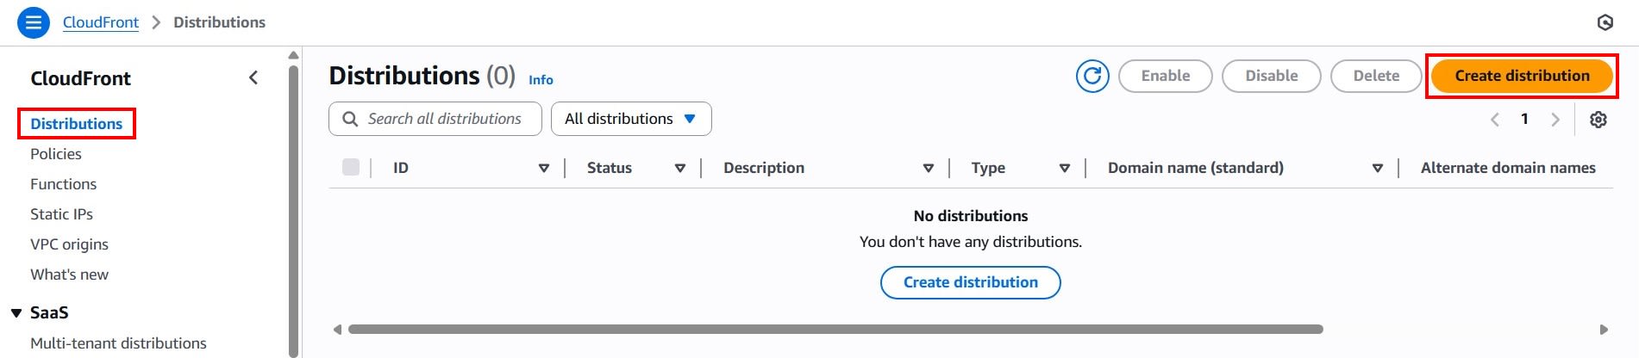Open Policies in the sidebar
The width and height of the screenshot is (1639, 358).
point(56,154)
